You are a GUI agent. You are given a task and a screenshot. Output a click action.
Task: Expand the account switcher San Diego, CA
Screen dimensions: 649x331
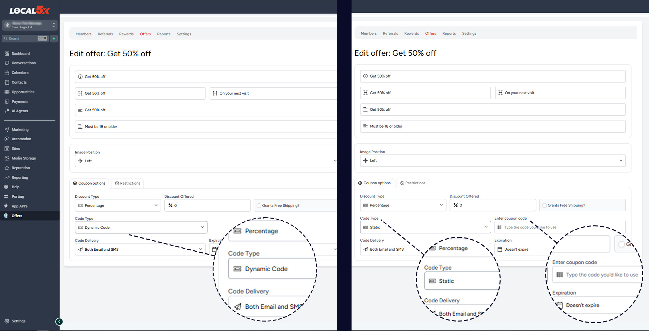[x=30, y=25]
